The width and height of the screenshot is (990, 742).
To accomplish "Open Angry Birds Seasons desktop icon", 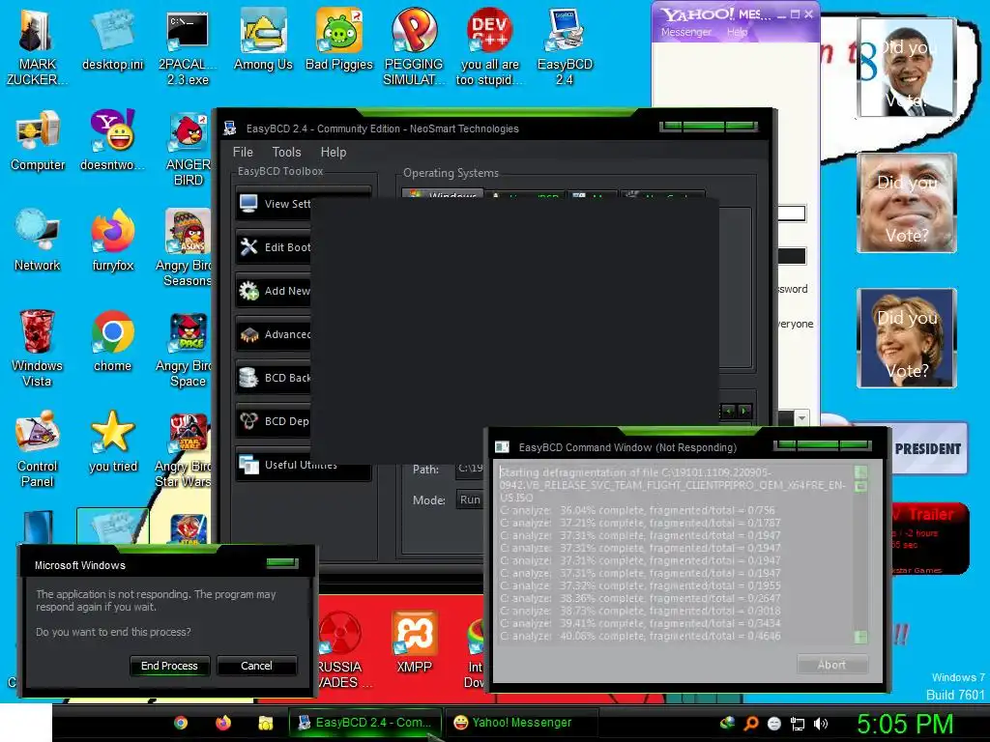I will pyautogui.click(x=185, y=247).
